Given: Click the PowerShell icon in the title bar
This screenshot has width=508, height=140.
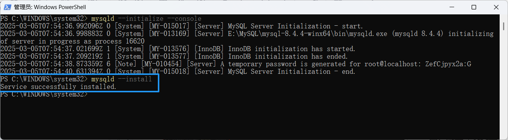Looking at the screenshot, I should 7,7.
